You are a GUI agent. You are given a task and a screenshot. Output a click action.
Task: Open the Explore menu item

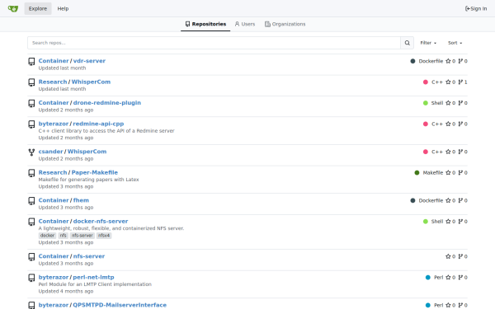tap(38, 8)
